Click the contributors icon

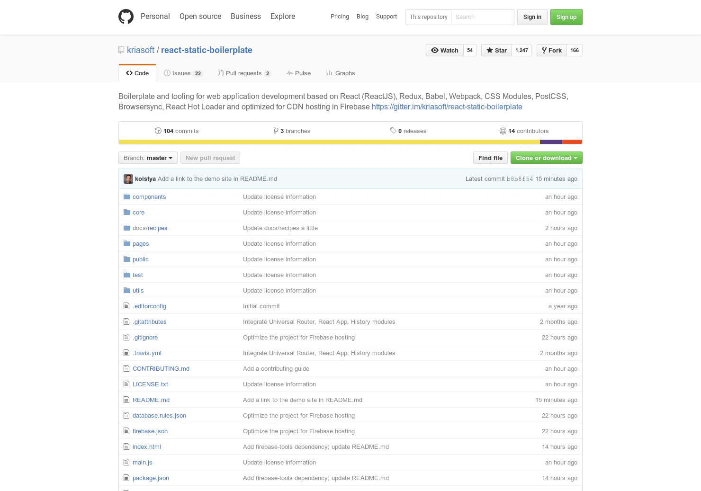(x=503, y=131)
